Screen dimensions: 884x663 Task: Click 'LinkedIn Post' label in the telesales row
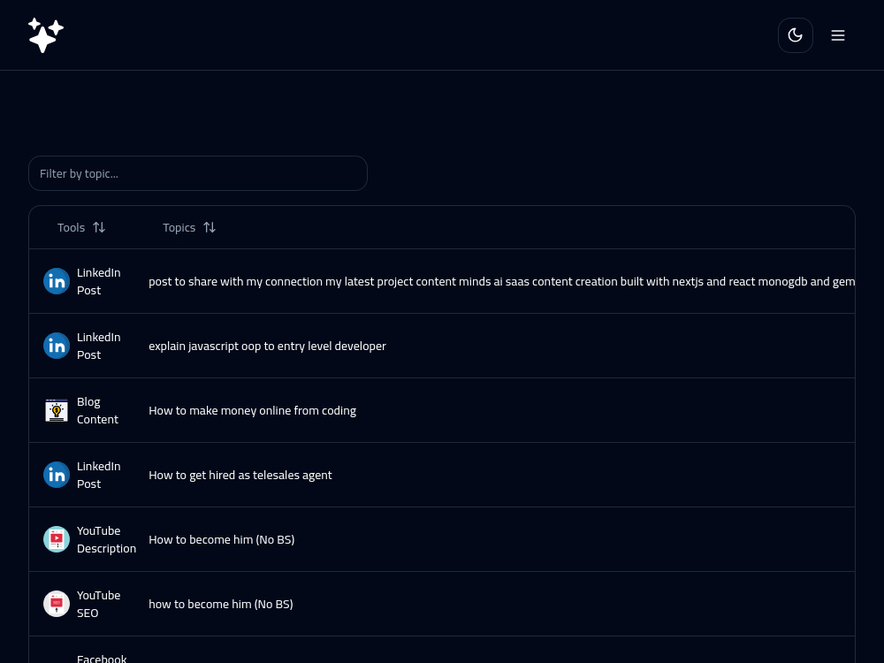point(99,475)
